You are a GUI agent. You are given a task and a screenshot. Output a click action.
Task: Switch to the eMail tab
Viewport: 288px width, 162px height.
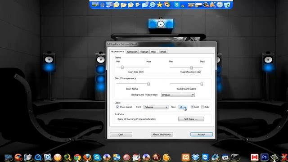[163, 52]
